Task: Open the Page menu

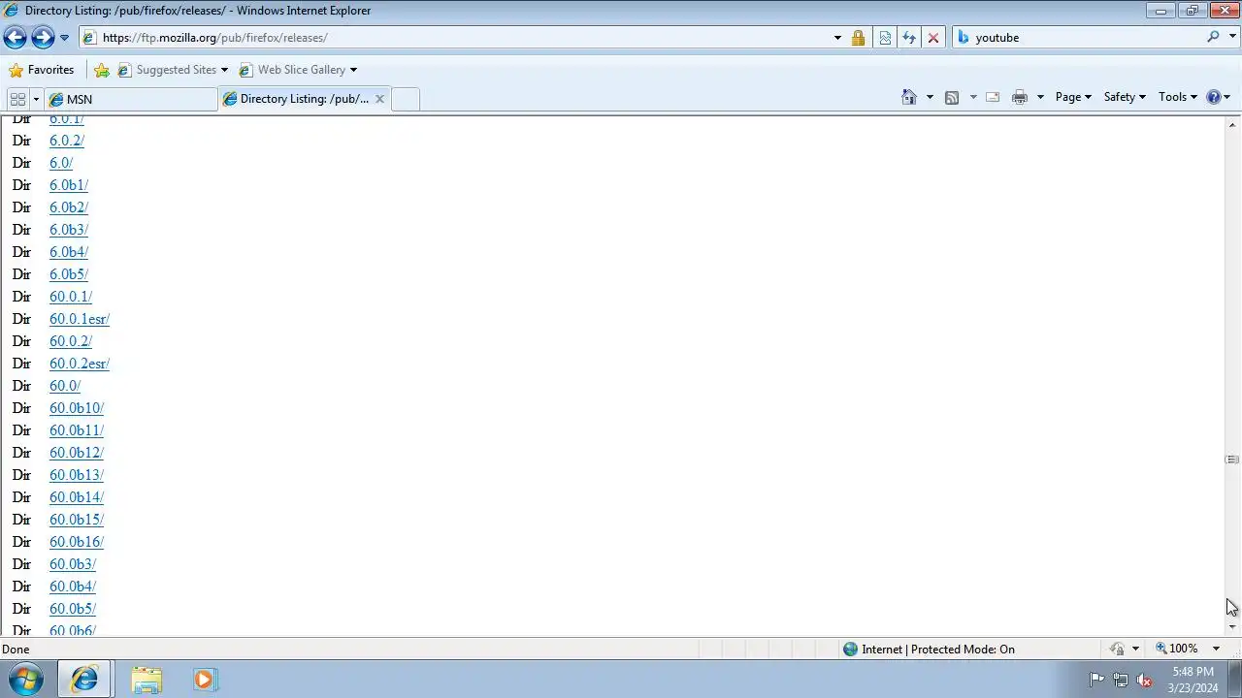Action: pyautogui.click(x=1073, y=97)
